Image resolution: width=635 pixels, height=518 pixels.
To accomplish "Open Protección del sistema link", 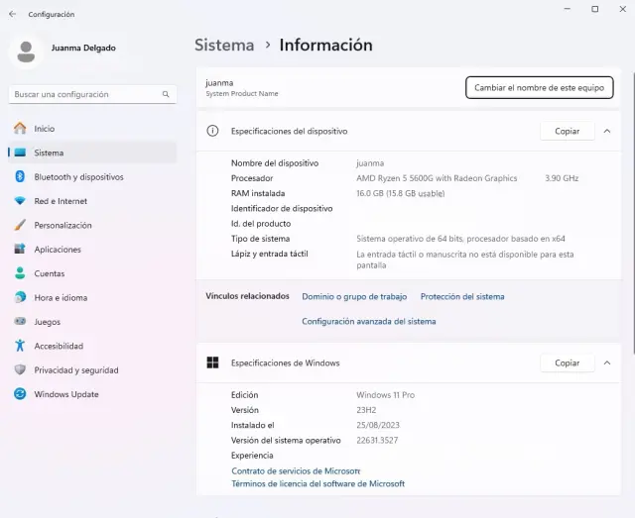I will (x=461, y=296).
